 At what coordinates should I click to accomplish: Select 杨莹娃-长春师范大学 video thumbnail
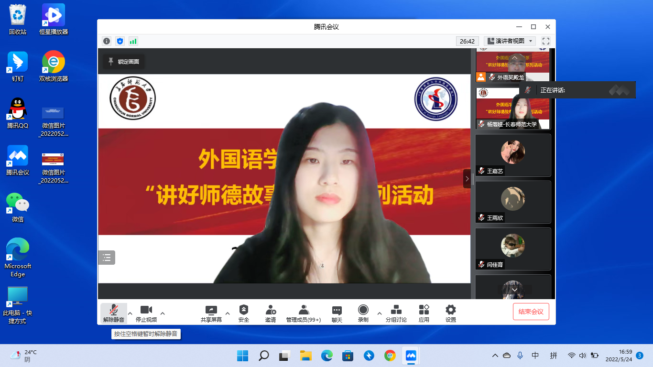pyautogui.click(x=513, y=108)
